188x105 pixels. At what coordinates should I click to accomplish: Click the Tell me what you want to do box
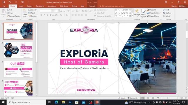112,6
